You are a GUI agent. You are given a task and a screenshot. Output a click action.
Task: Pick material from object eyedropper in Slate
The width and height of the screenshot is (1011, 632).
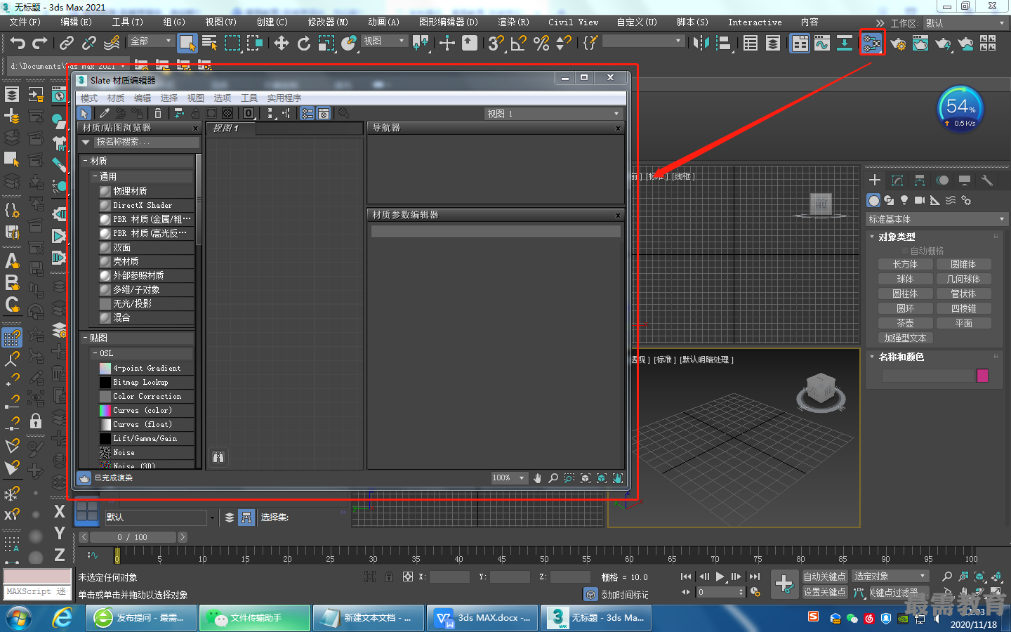(x=105, y=113)
